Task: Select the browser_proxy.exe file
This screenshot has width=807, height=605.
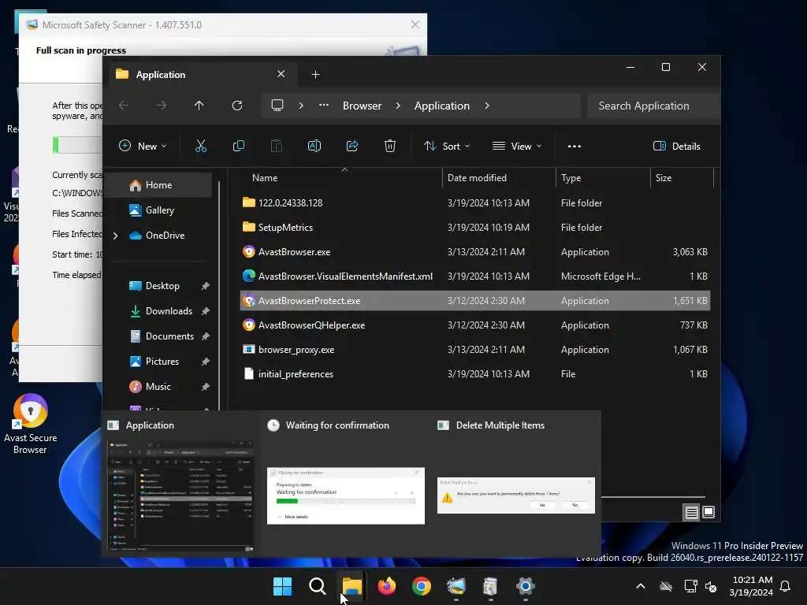Action: (474, 350)
